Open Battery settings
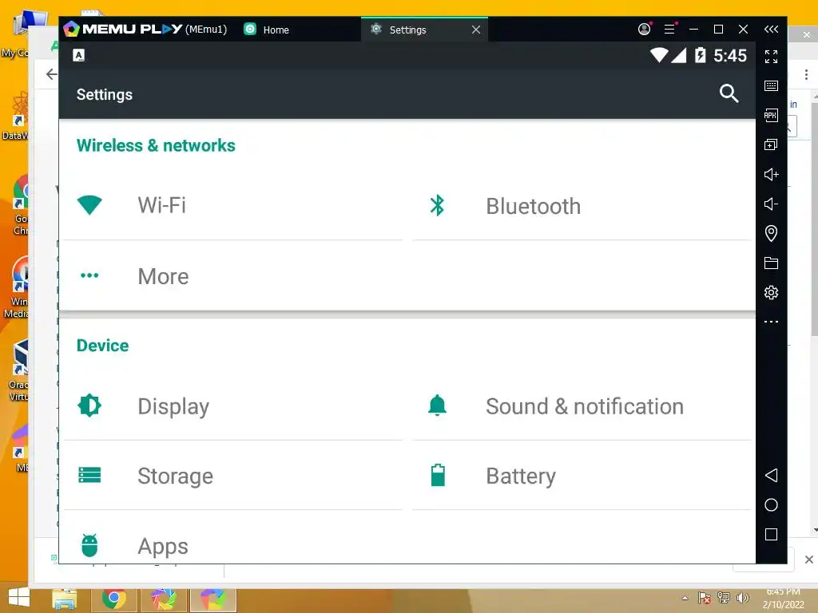Screen dimensions: 818x613 coord(582,476)
